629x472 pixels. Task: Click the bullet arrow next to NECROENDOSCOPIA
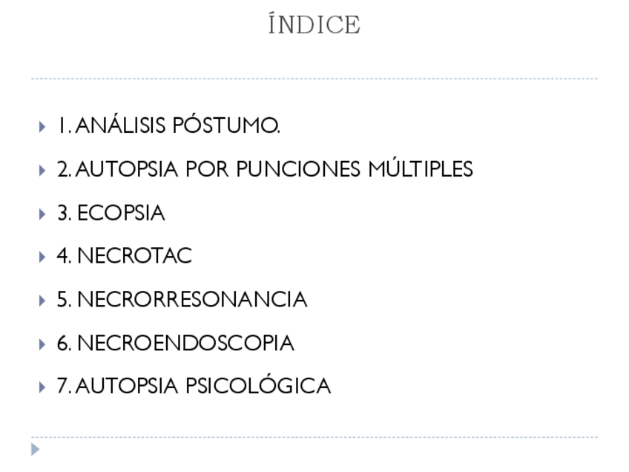point(42,344)
